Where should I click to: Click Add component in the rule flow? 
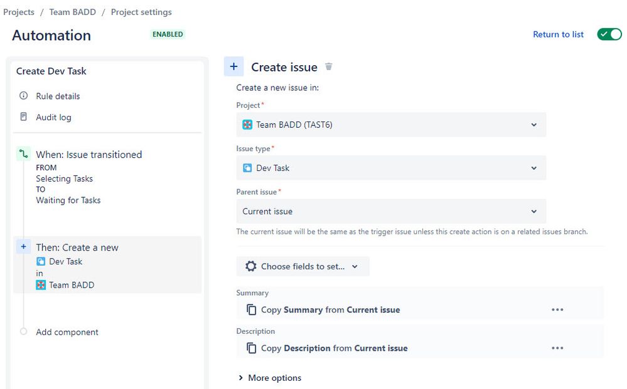pos(67,332)
